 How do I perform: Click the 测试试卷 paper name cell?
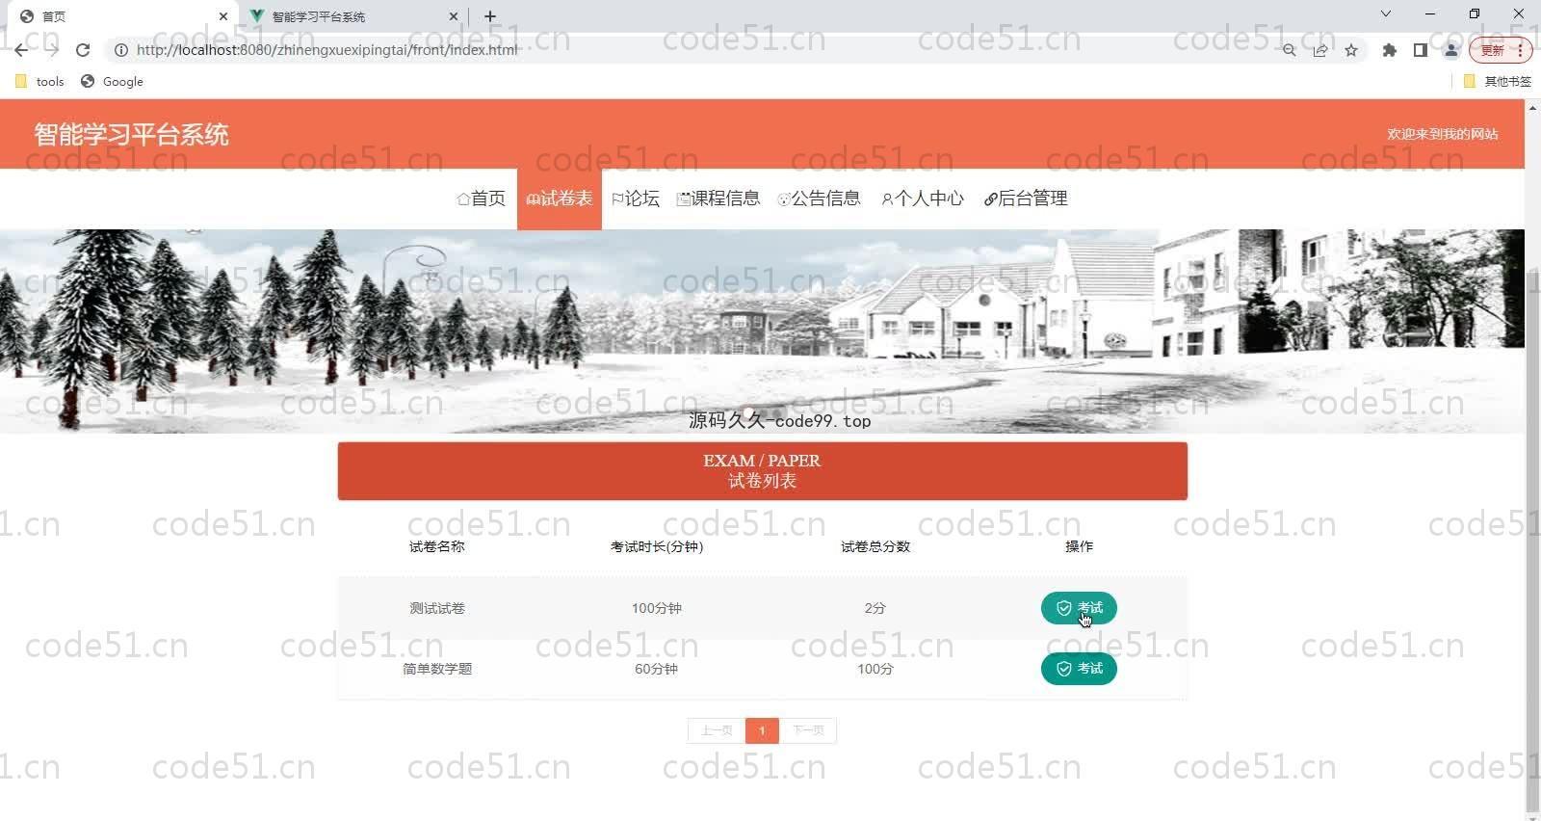(x=437, y=608)
